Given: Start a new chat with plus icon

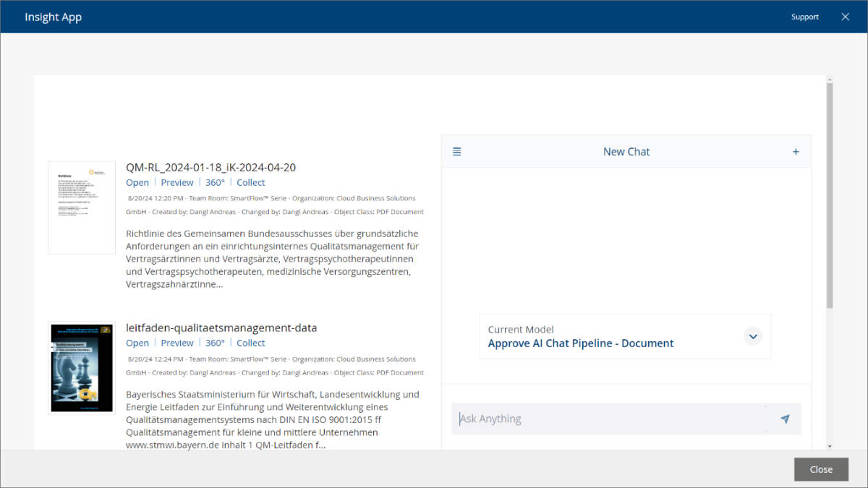Looking at the screenshot, I should [x=796, y=152].
